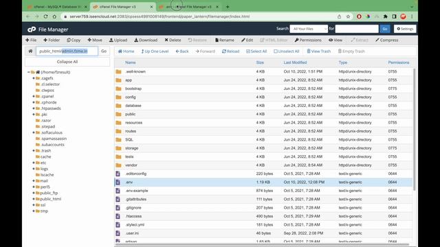Delete the selected item

click(173, 40)
